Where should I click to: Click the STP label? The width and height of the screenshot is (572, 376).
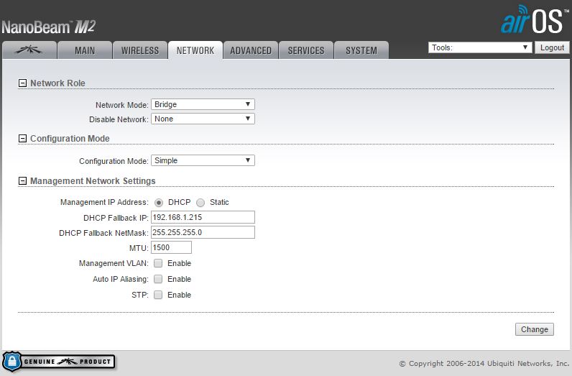[140, 295]
